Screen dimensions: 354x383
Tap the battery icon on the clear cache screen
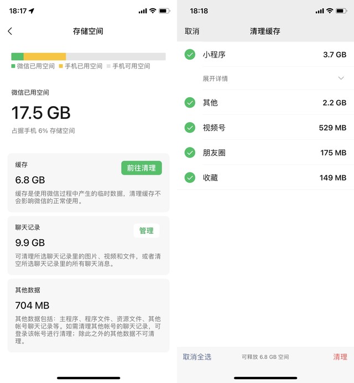click(341, 11)
